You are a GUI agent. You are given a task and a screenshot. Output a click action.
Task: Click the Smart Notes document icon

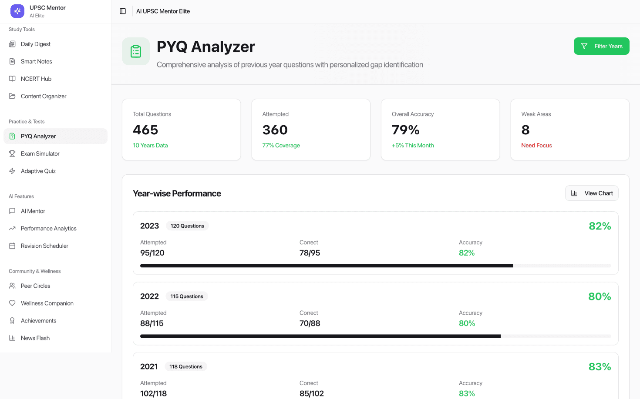click(x=12, y=61)
